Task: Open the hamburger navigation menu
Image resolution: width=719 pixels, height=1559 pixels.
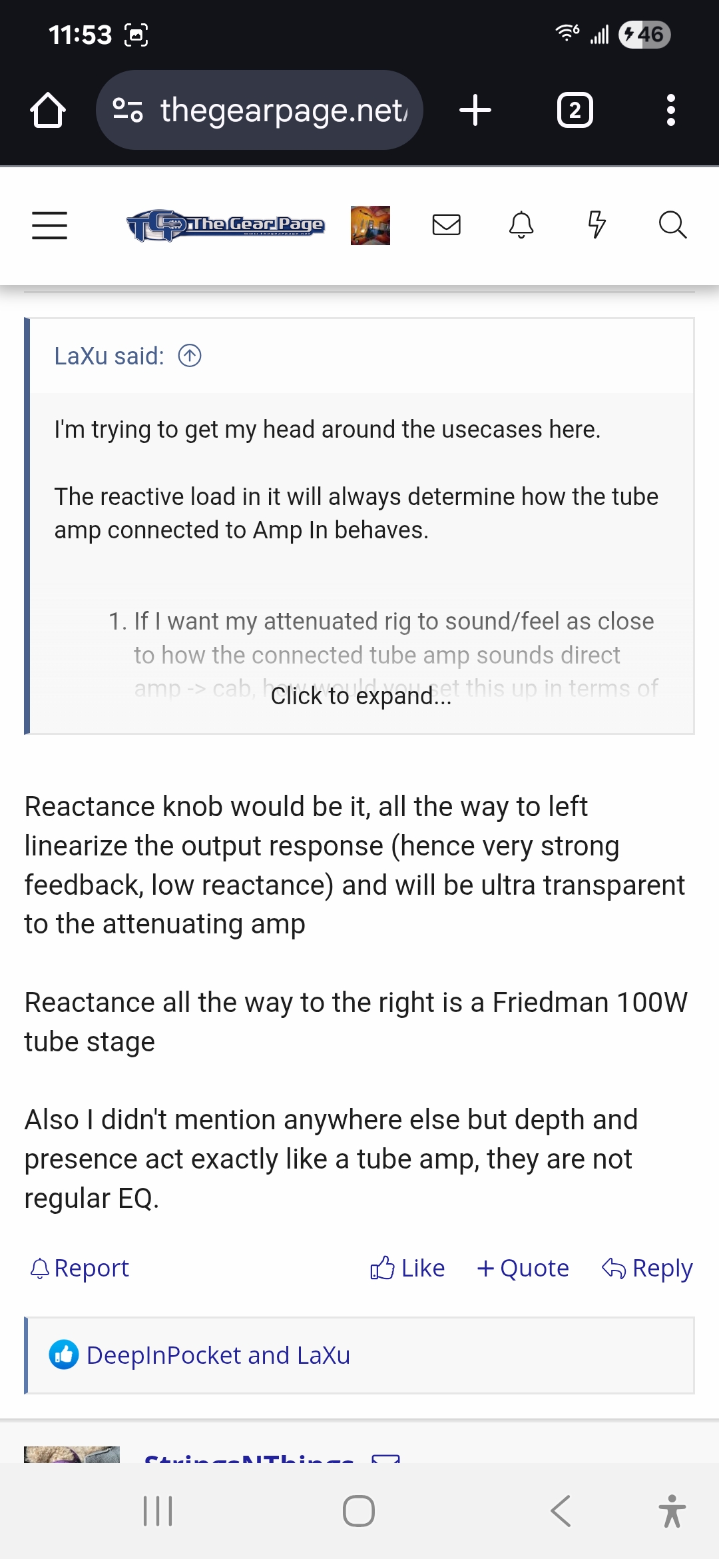Action: click(x=50, y=225)
